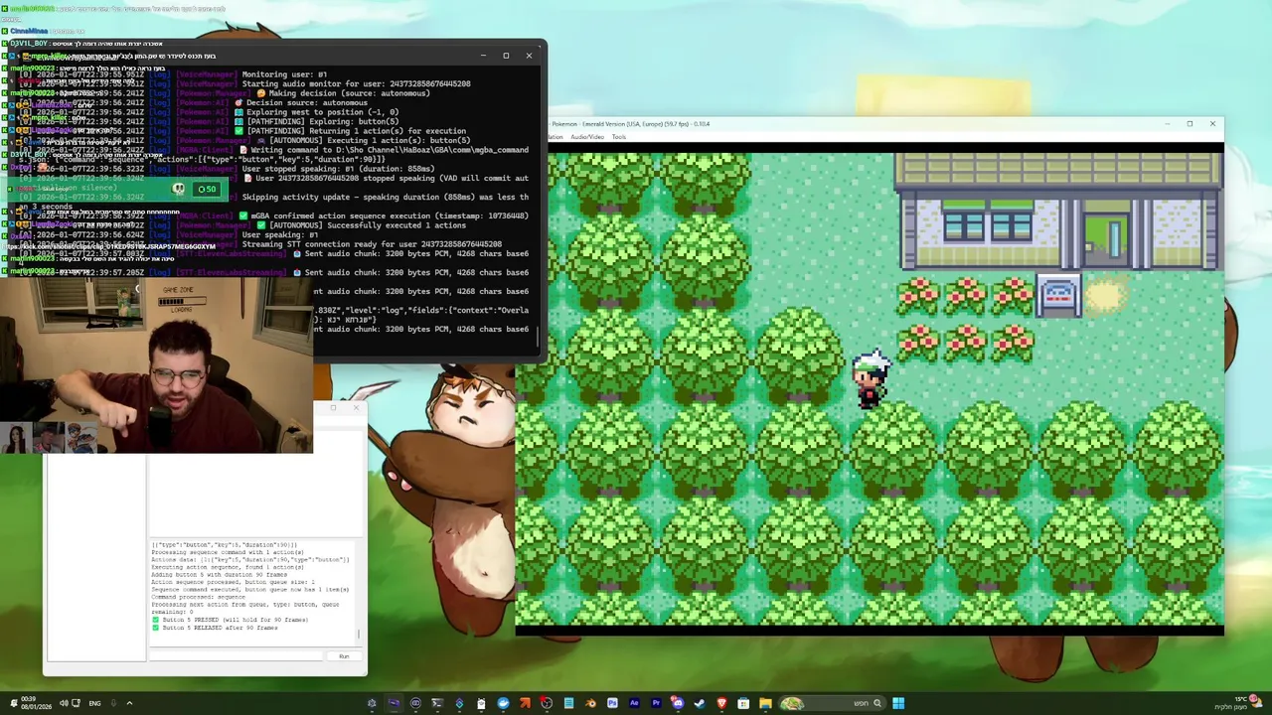Open After Effects from the taskbar
The image size is (1272, 715).
(634, 703)
